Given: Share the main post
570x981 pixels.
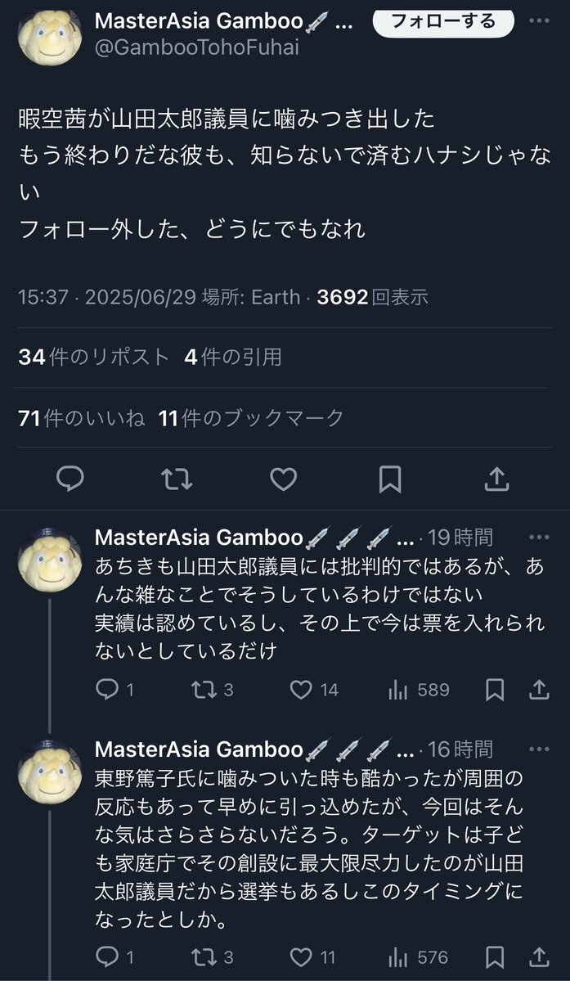Looking at the screenshot, I should pyautogui.click(x=496, y=480).
